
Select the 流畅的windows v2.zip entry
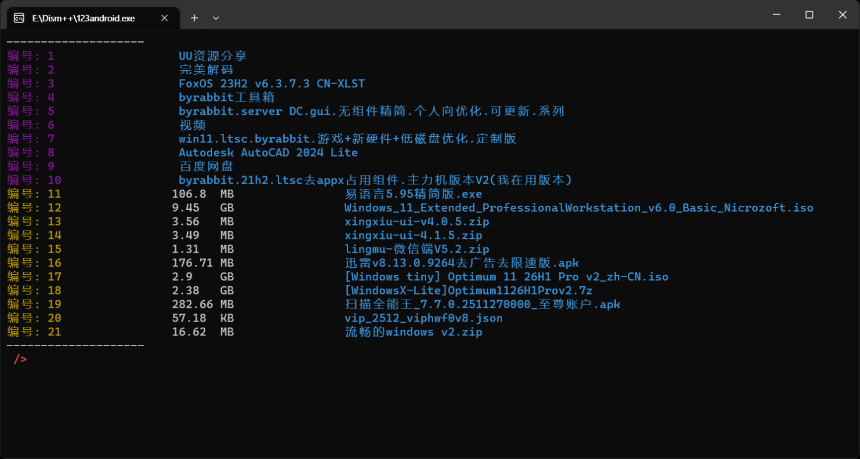pyautogui.click(x=412, y=332)
